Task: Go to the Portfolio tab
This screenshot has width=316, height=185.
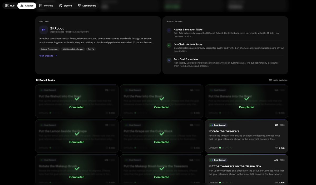Action: pyautogui.click(x=46, y=6)
